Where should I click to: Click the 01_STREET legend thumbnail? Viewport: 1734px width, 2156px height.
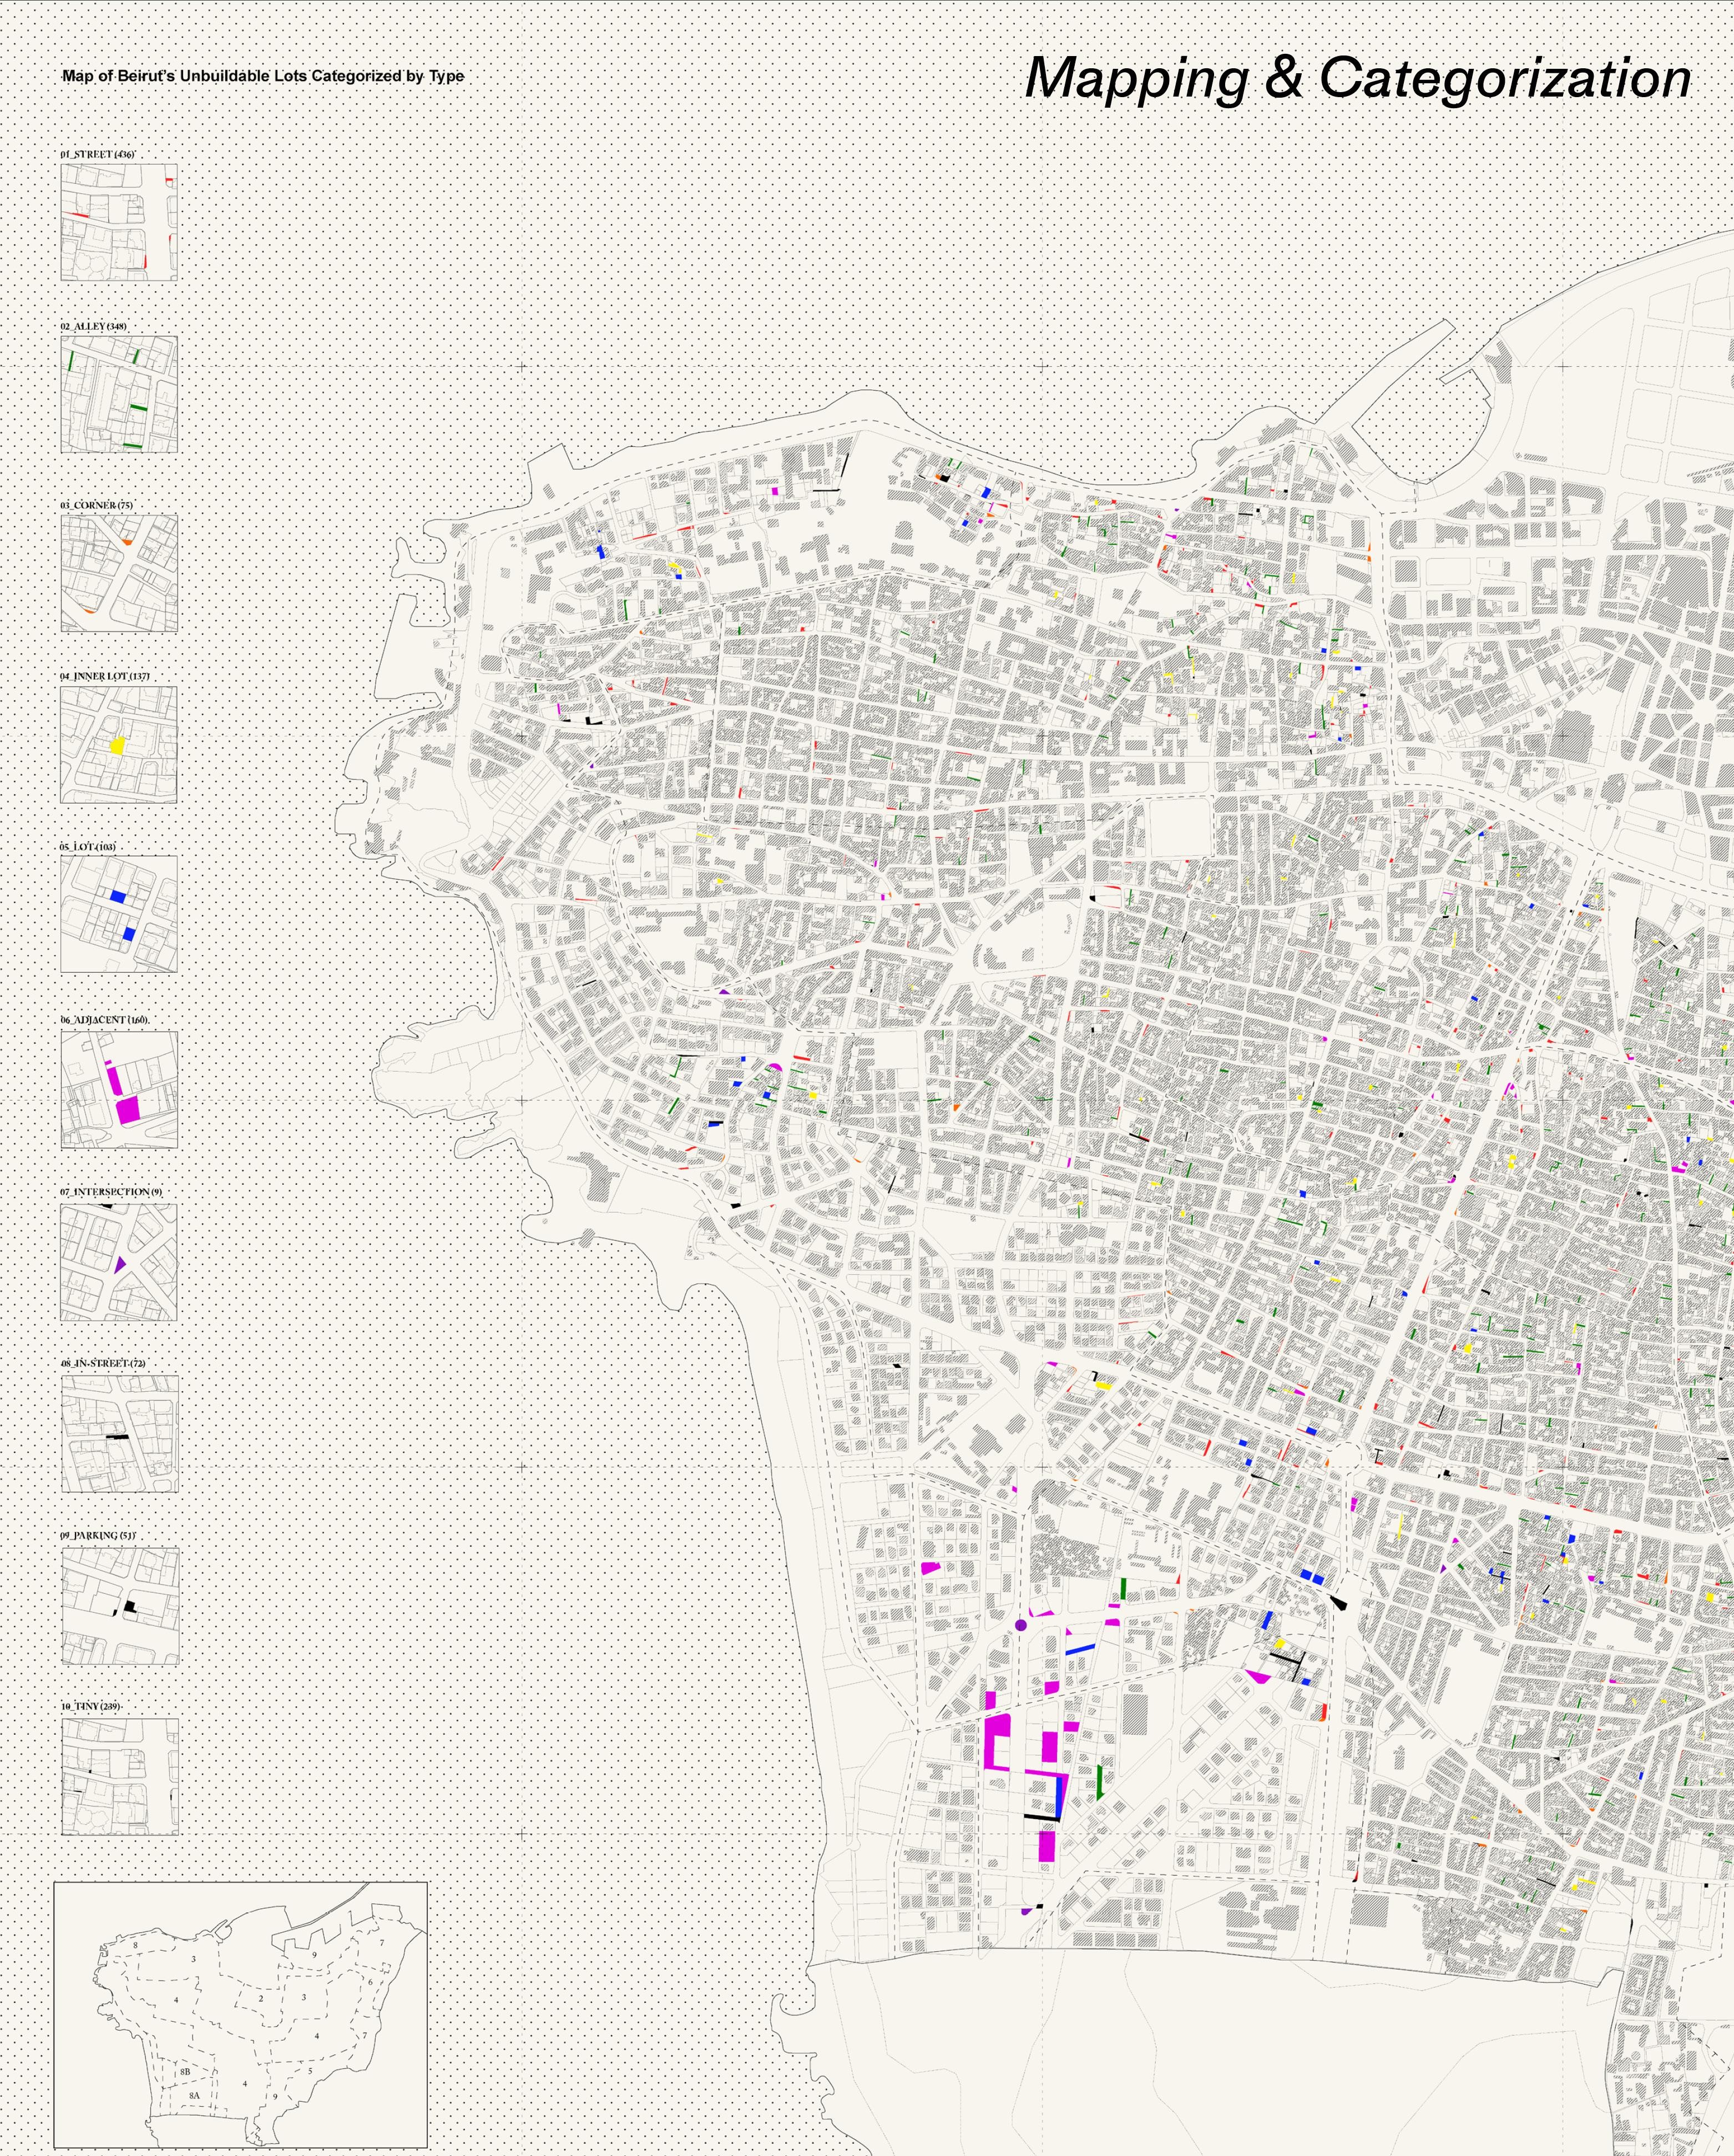coord(119,222)
